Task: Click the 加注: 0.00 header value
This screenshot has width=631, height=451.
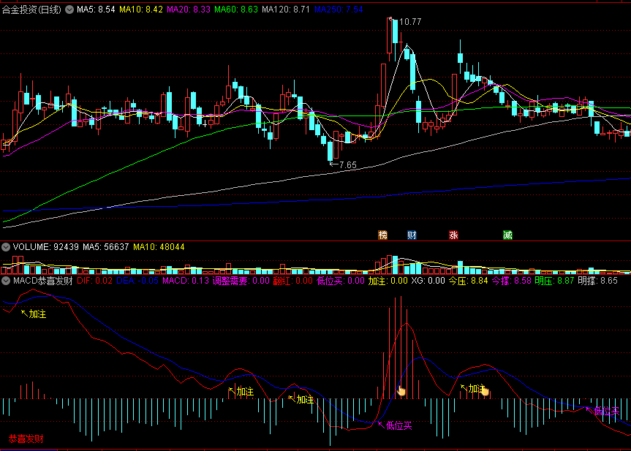Action: [388, 281]
